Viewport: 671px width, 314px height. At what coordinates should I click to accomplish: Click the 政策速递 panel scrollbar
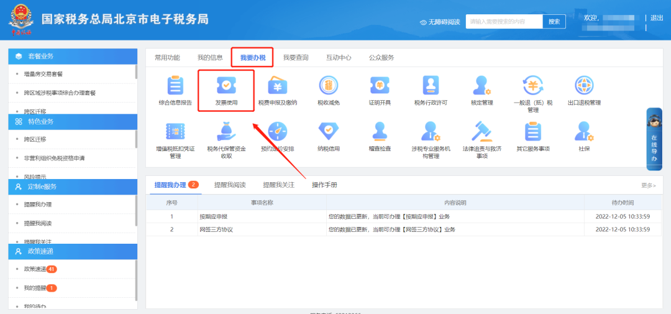(136, 280)
